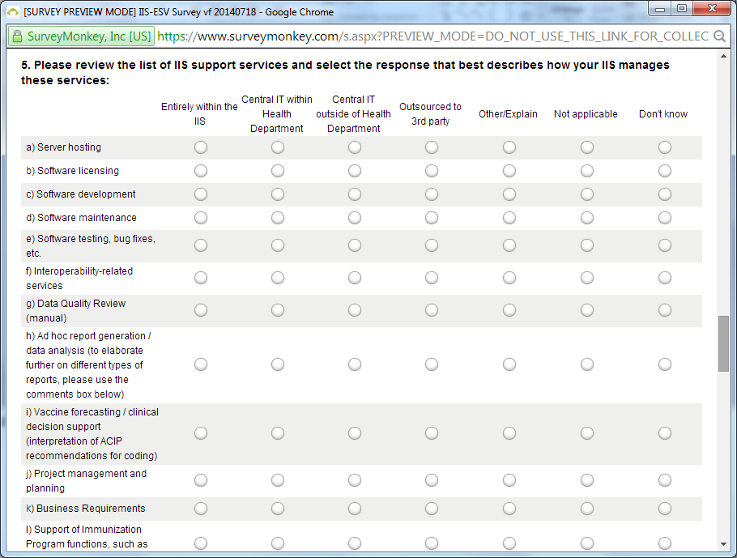The height and width of the screenshot is (558, 737).
Task: Select "Not applicable" for Software maintenance
Action: (586, 218)
